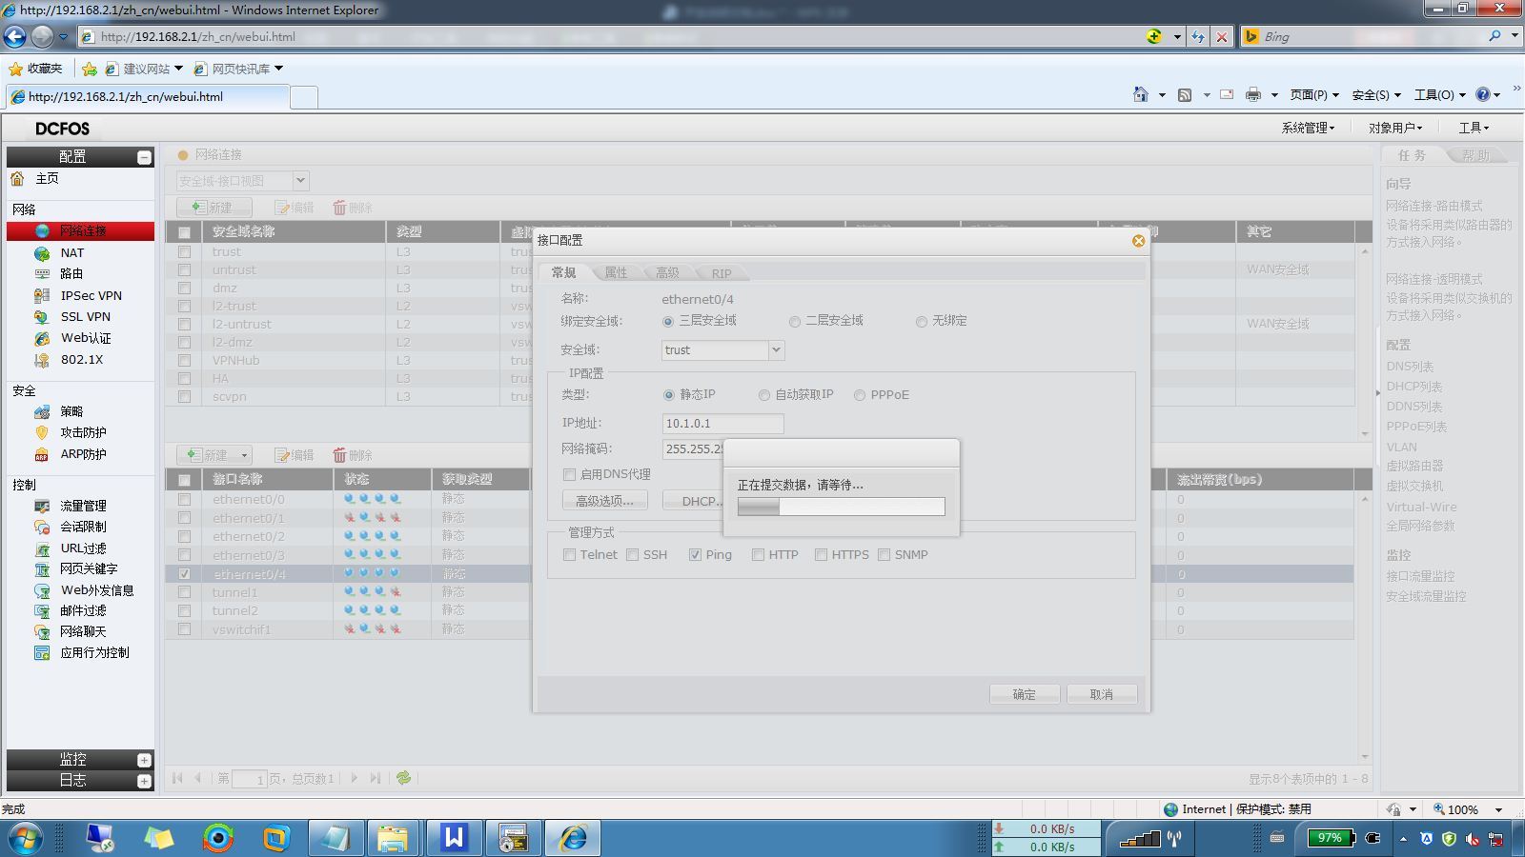Open the 网络聊天 icon
The image size is (1525, 857).
click(x=42, y=632)
